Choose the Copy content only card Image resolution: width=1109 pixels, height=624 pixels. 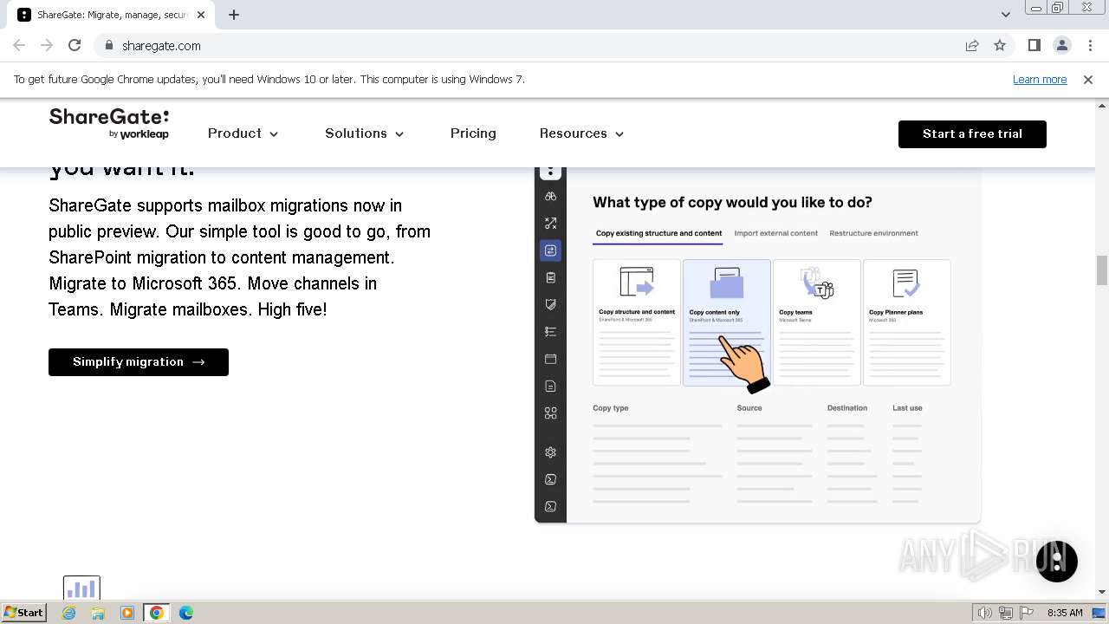(727, 322)
